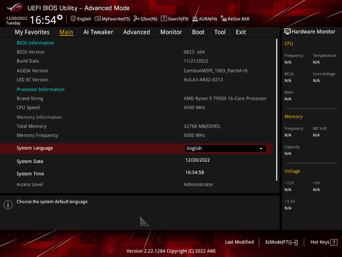Viewport: 342px width, 257px height.
Task: Click the AULA3-AR32-0213 value
Action: pos(203,80)
